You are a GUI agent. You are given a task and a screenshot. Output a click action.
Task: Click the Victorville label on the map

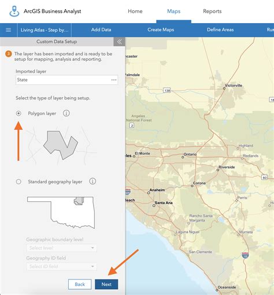pyautogui.click(x=234, y=86)
